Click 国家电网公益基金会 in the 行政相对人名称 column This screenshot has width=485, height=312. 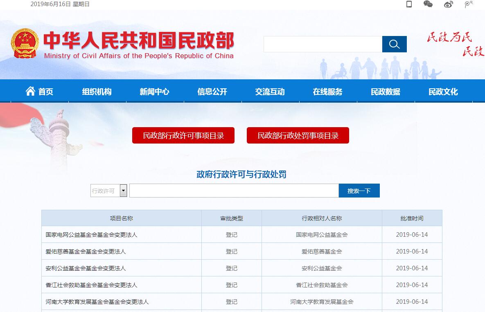click(322, 235)
